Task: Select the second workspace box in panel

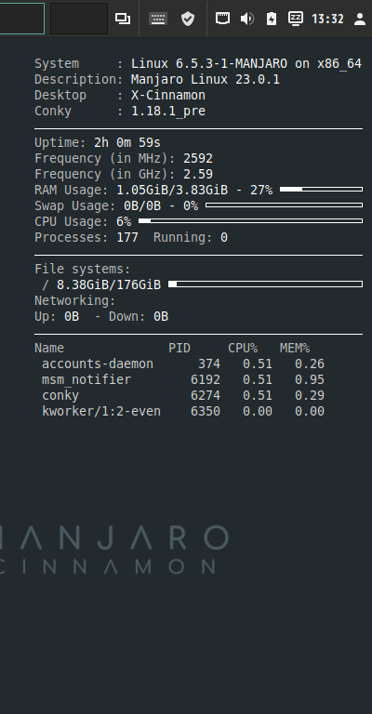Action: coord(79,19)
